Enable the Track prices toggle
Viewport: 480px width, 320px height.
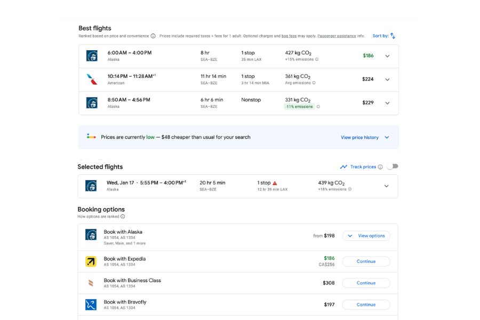(x=393, y=166)
